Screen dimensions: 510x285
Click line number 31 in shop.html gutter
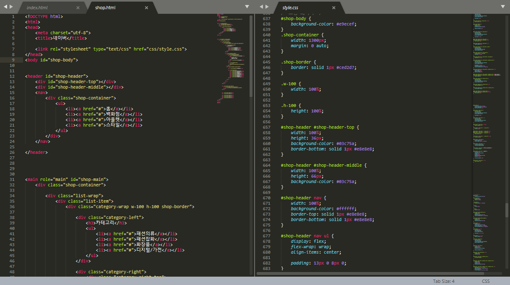(x=13, y=179)
